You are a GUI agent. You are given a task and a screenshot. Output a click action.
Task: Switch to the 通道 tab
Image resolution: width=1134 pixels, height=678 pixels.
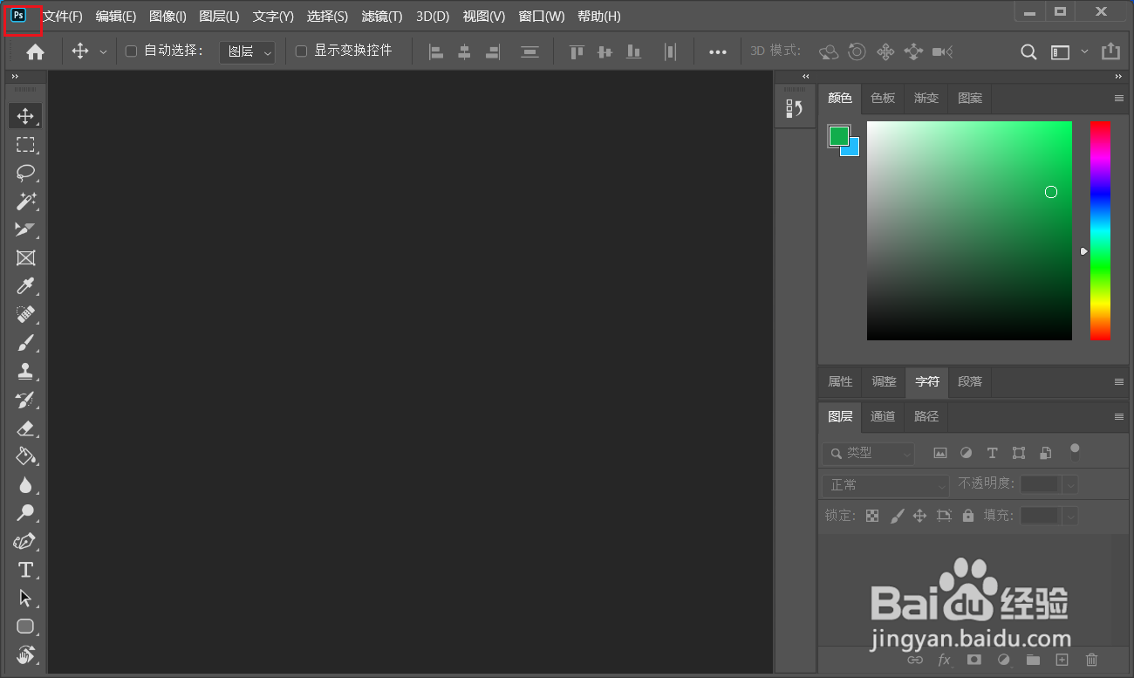[883, 417]
